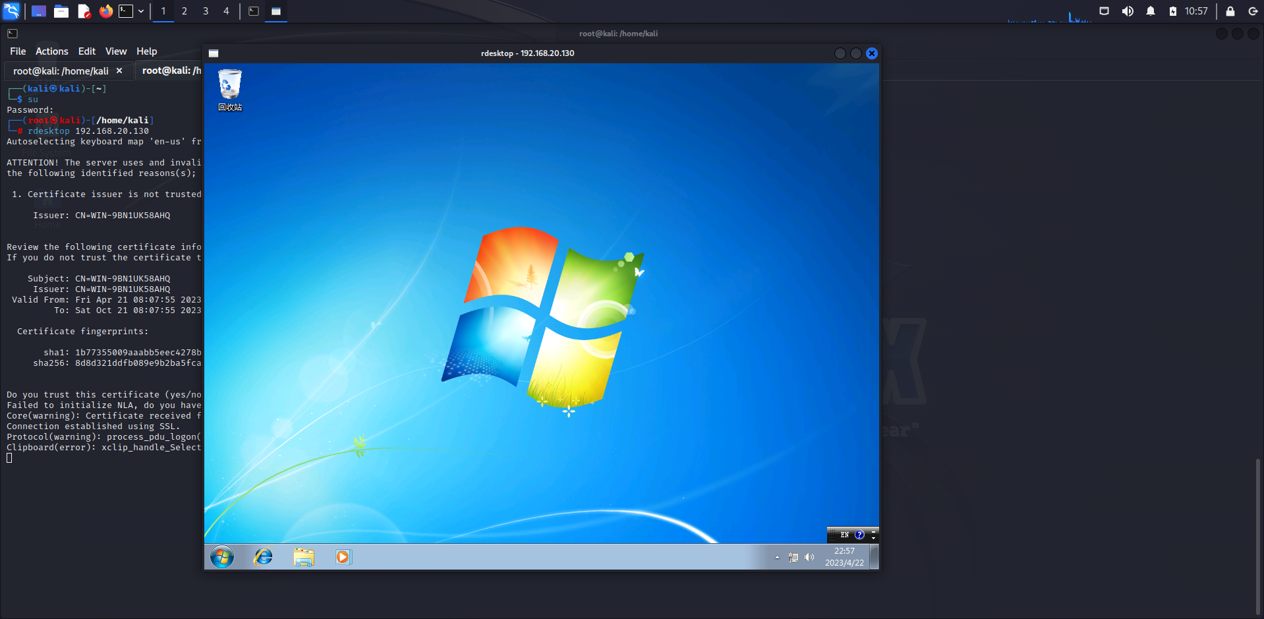This screenshot has width=1264, height=619.
Task: Switch to workspace 1
Action: (x=163, y=11)
